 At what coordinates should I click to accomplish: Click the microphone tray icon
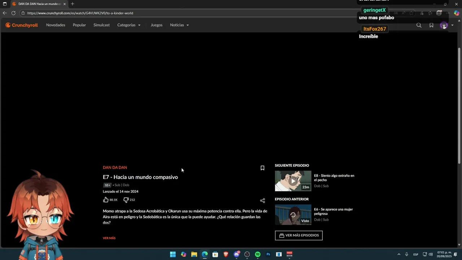click(406, 254)
